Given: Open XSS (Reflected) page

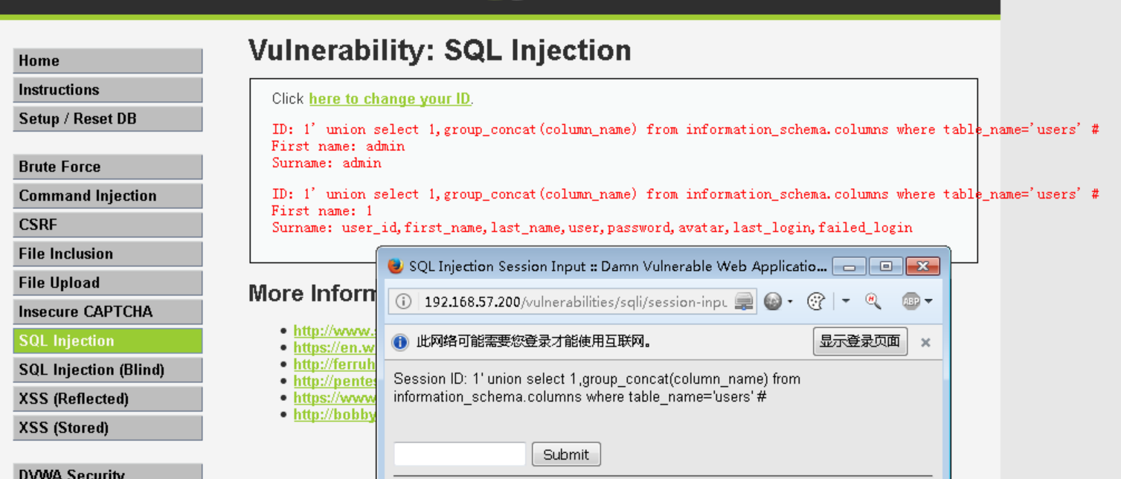Looking at the screenshot, I should [x=108, y=399].
